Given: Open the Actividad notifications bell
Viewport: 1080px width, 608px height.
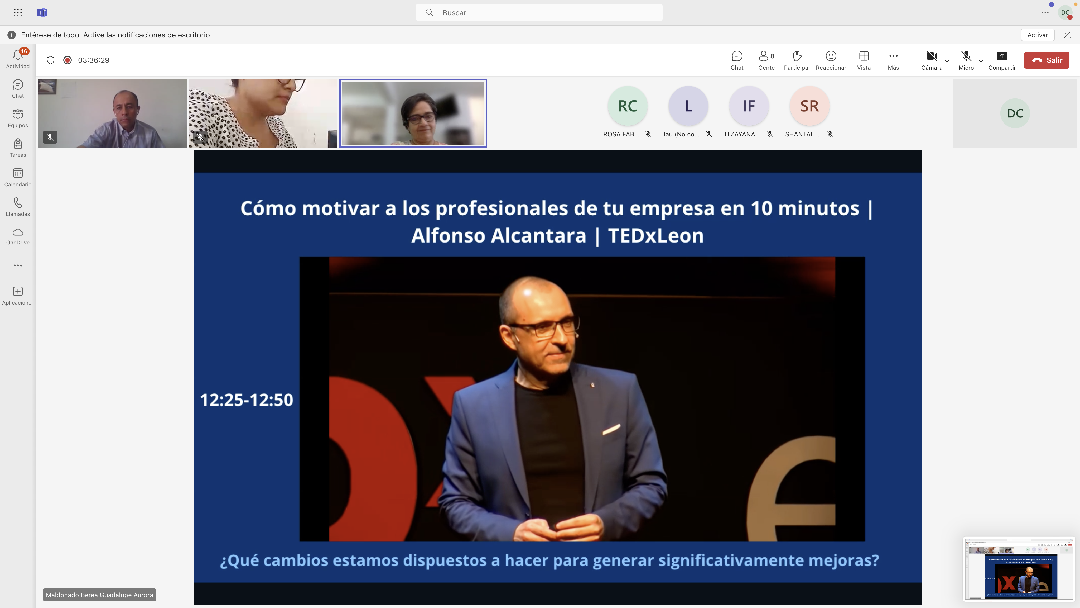Looking at the screenshot, I should tap(18, 59).
